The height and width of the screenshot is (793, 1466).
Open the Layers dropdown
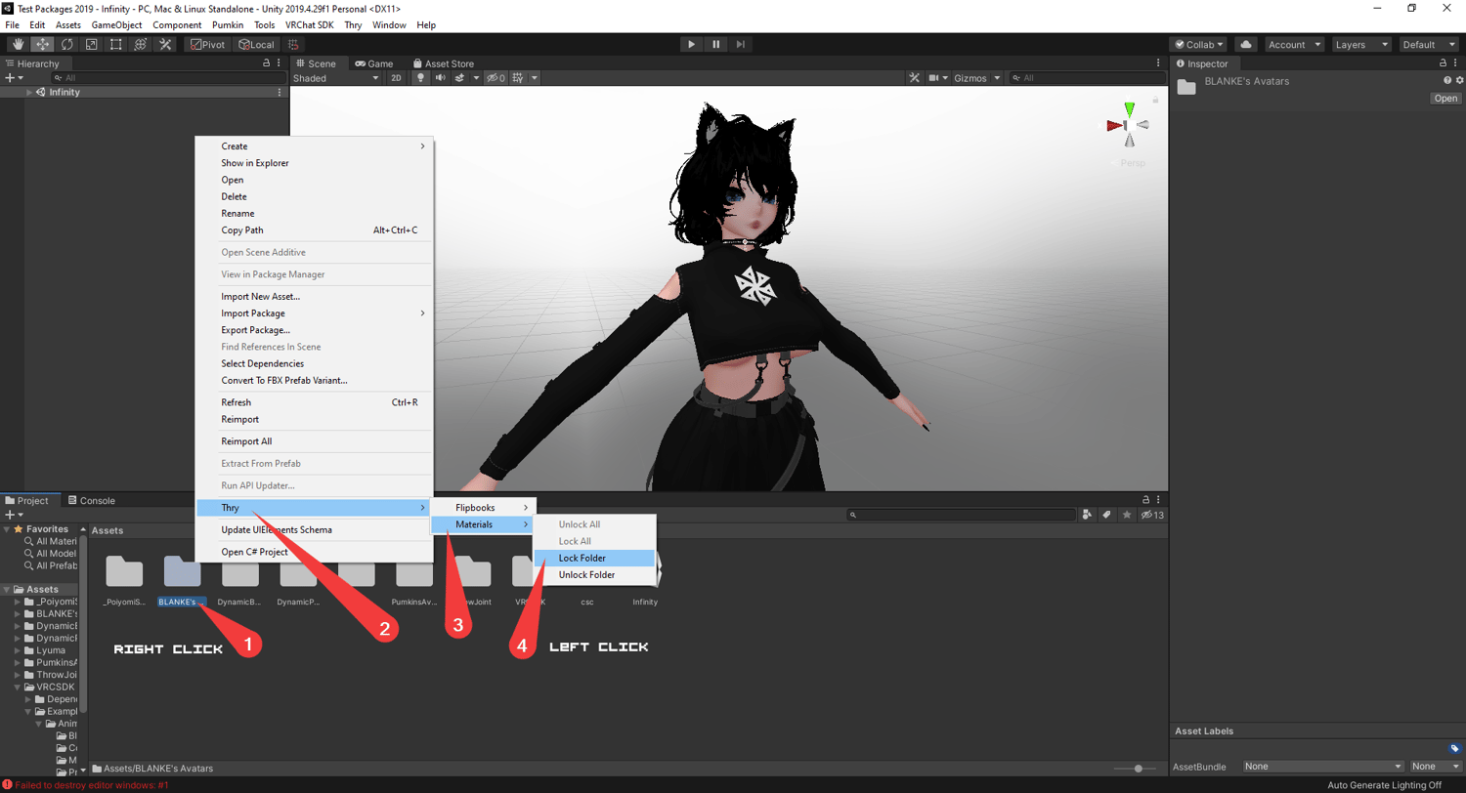point(1361,44)
